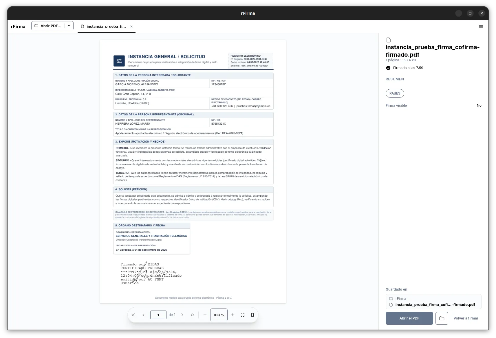Fit page width icon

tap(252, 315)
